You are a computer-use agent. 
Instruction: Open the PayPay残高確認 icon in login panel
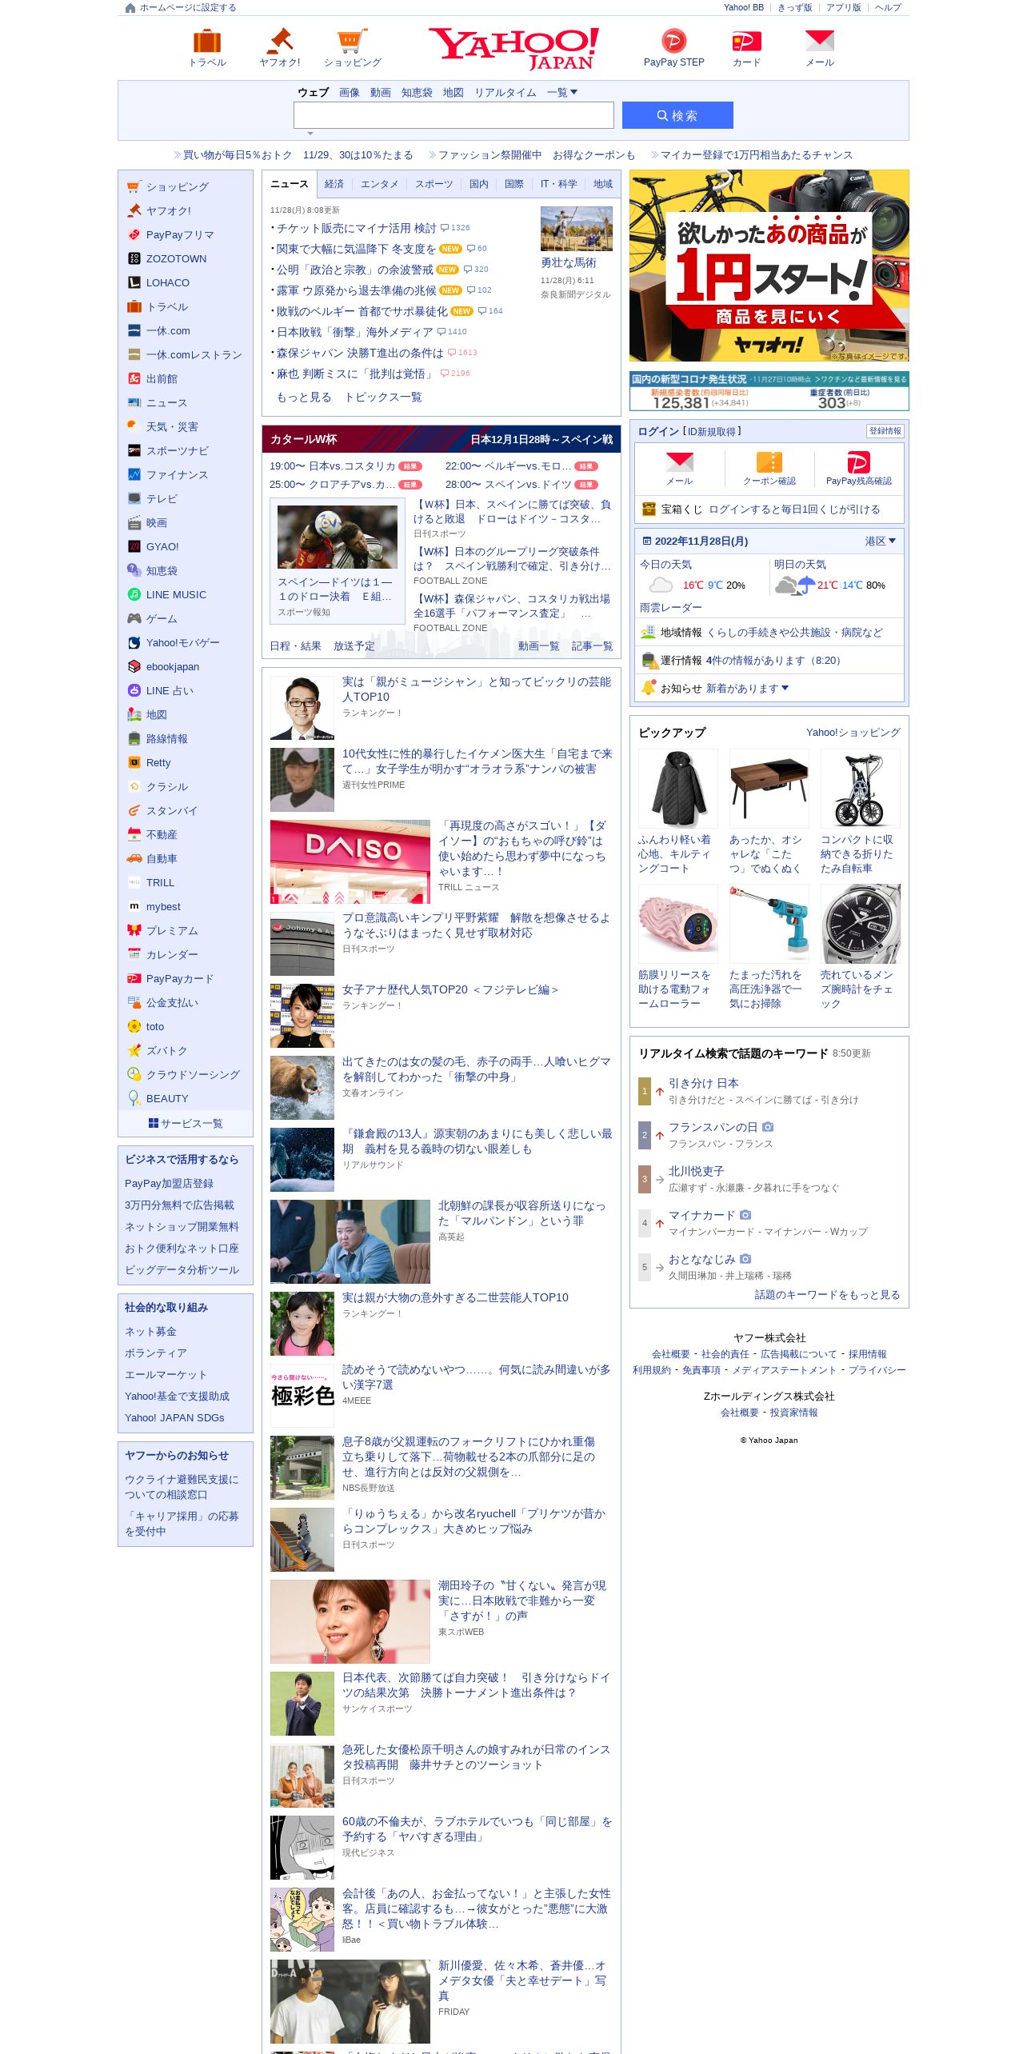pyautogui.click(x=858, y=462)
